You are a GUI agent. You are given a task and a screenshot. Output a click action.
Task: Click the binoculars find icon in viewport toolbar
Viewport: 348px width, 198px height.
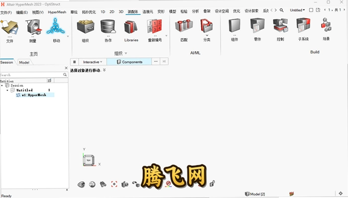(x=103, y=184)
